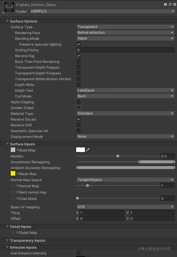Click the material preview sphere thumbnail
177x257 pixels.
pyautogui.click(x=9, y=7)
